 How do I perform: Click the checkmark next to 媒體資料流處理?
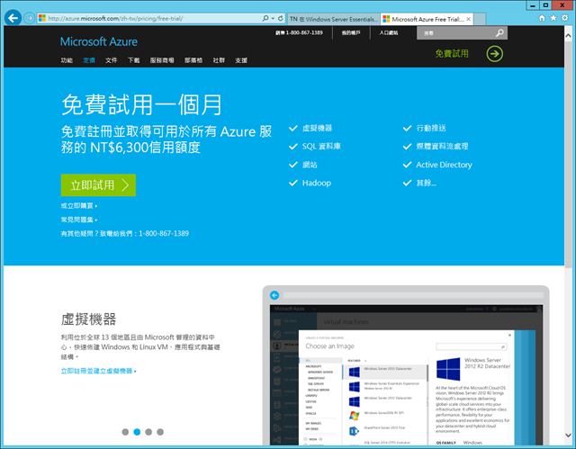tap(408, 147)
